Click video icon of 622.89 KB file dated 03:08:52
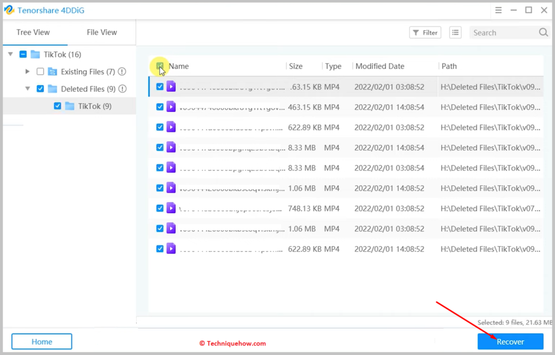 click(171, 127)
